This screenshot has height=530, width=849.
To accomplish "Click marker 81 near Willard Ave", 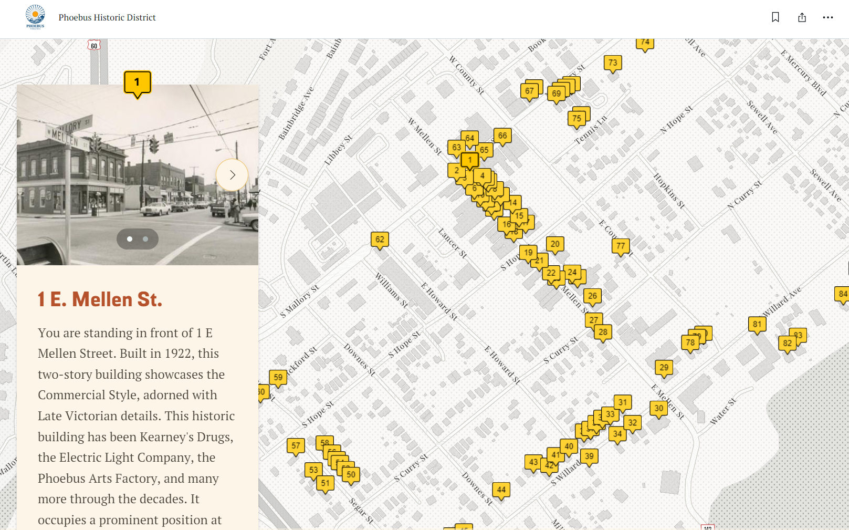I will tap(757, 324).
